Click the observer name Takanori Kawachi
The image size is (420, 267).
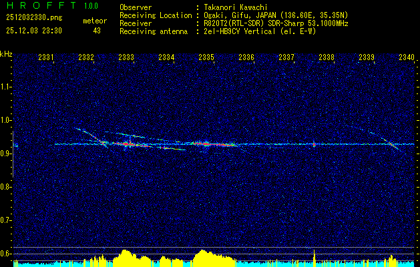pyautogui.click(x=236, y=7)
